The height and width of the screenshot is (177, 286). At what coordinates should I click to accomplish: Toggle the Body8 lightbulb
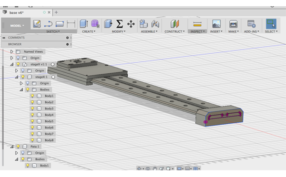click(x=32, y=140)
